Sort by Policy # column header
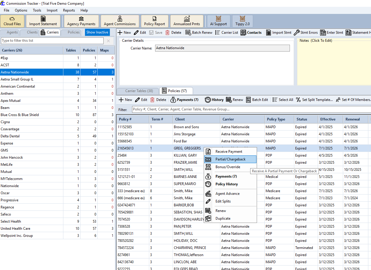This screenshot has height=270, width=371. (133, 119)
